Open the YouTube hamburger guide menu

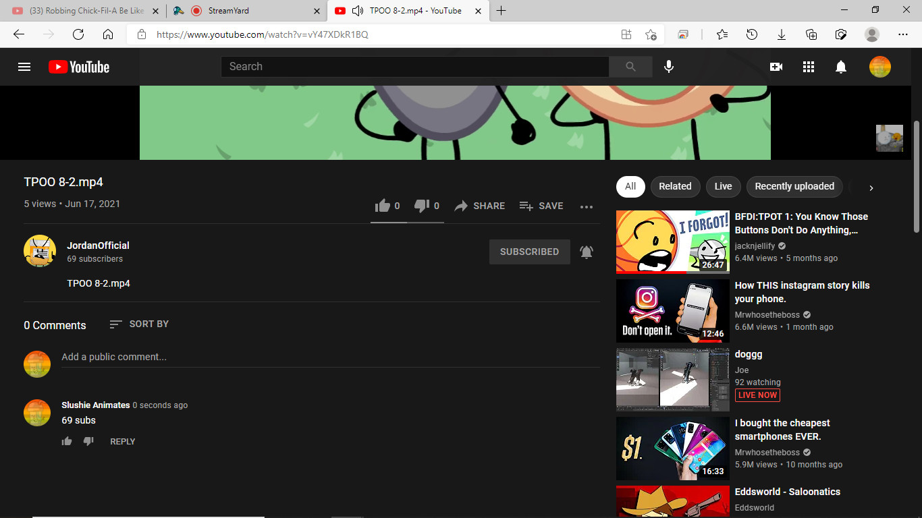point(24,67)
